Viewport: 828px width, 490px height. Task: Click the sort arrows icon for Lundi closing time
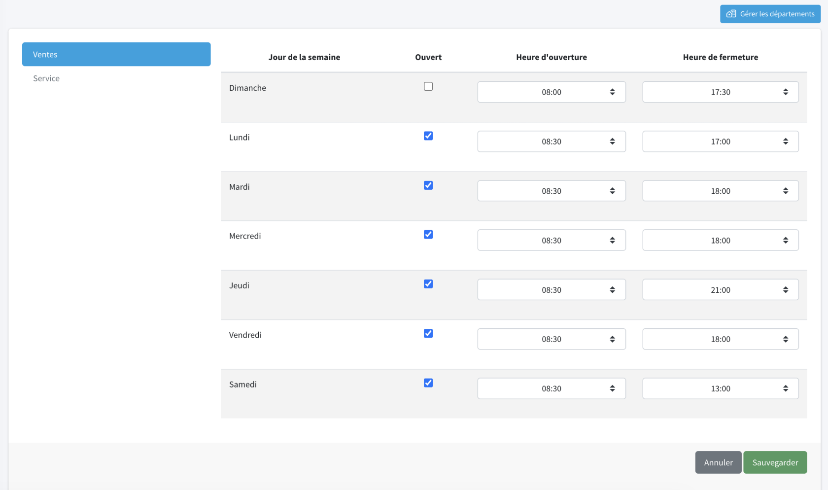786,141
